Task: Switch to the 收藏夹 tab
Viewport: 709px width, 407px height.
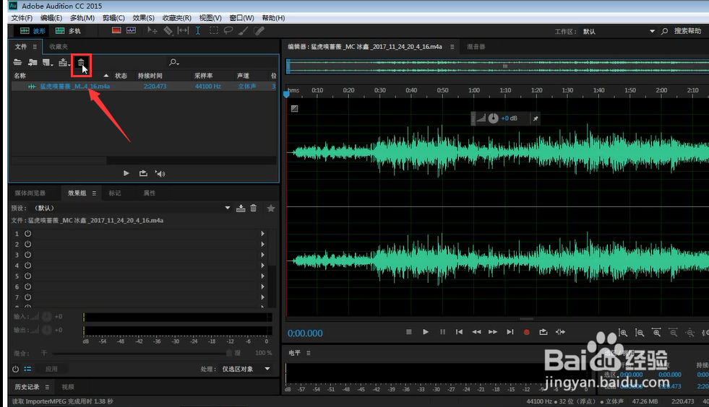Action: coord(59,46)
